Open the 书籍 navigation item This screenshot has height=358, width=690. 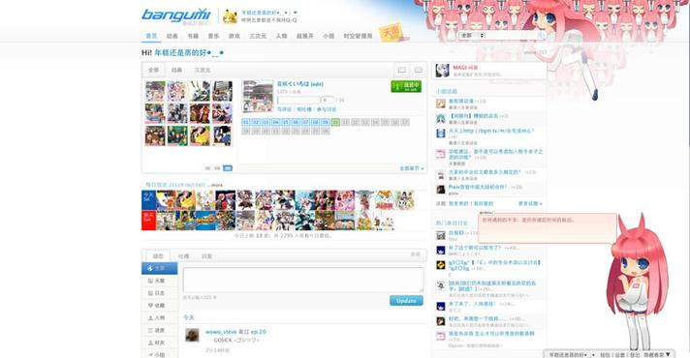(193, 36)
